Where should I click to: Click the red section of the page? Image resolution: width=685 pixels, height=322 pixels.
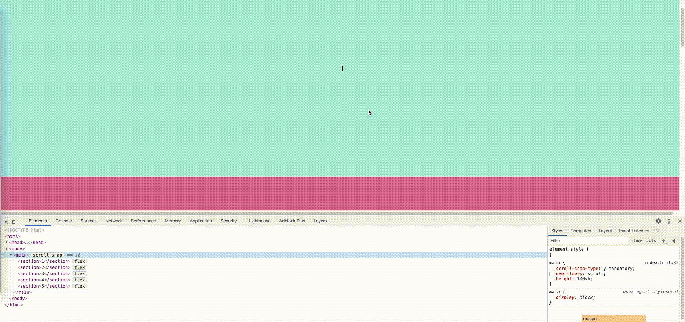[340, 194]
